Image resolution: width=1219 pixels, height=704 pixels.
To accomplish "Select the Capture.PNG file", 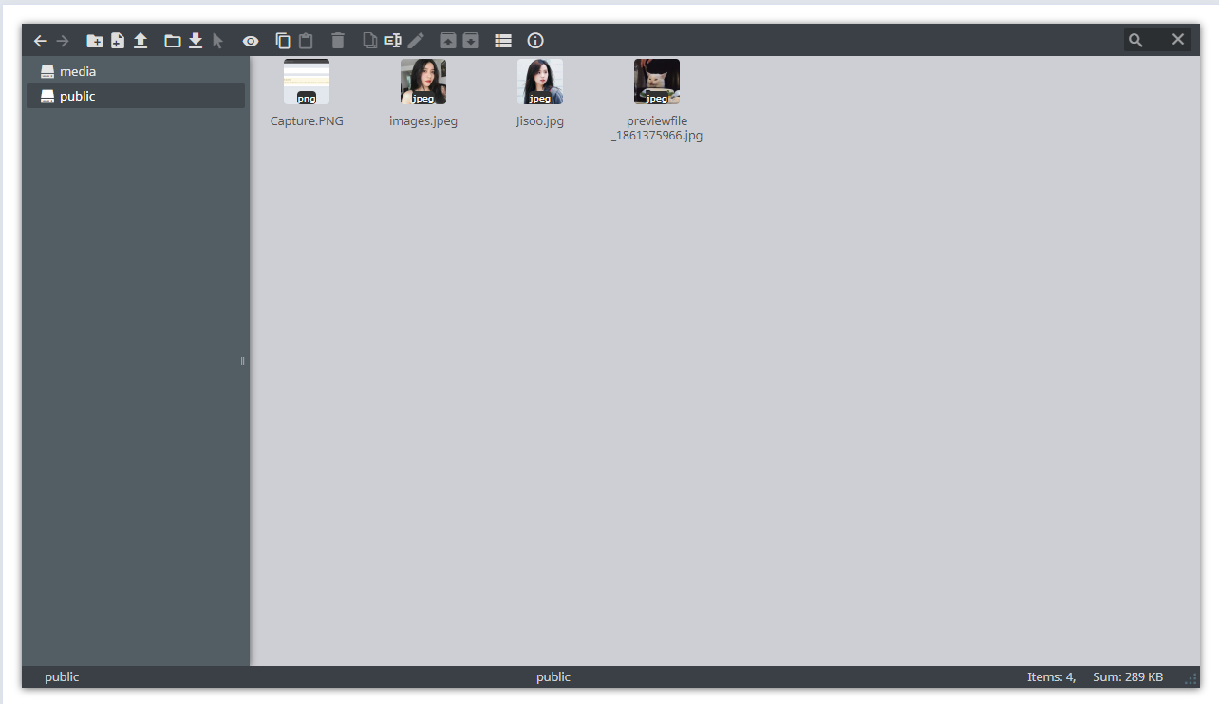I will tap(307, 83).
